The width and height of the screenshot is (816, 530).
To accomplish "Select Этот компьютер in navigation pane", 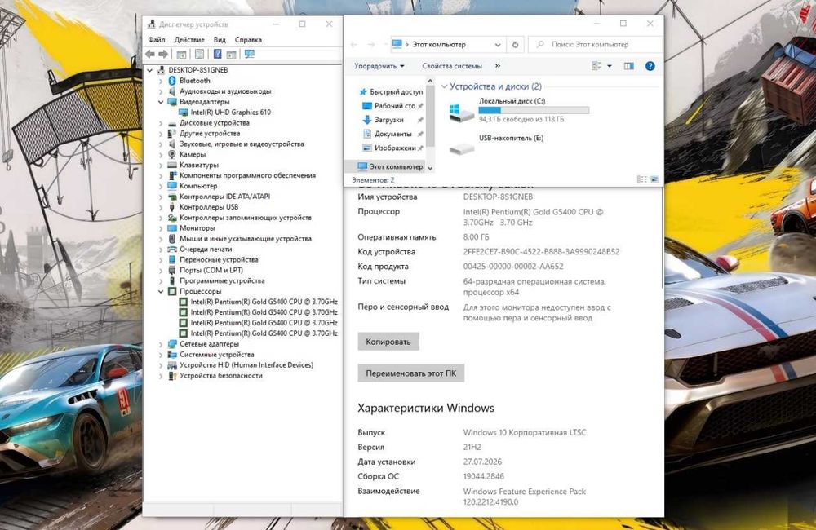I will pyautogui.click(x=390, y=166).
